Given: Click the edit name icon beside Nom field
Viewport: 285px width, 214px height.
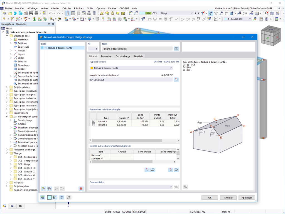Looking at the screenshot, I should point(176,48).
